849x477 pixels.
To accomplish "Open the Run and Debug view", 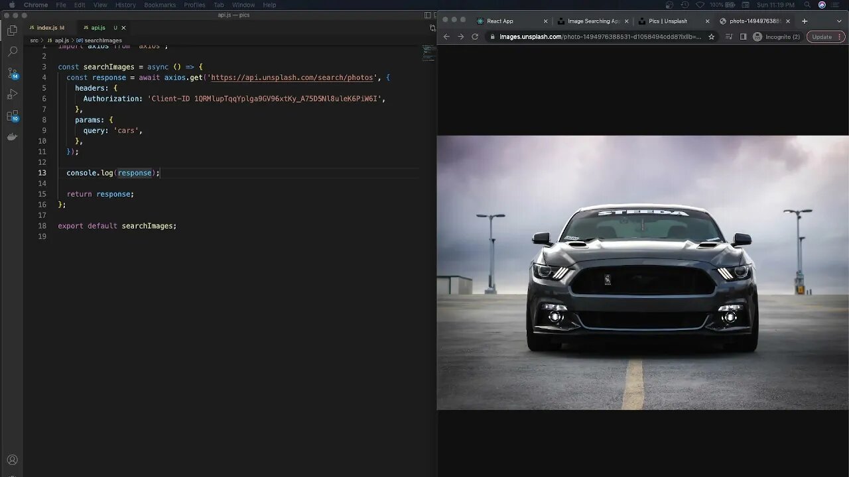I will [x=12, y=94].
